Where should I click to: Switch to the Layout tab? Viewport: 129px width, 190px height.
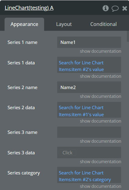click(64, 24)
